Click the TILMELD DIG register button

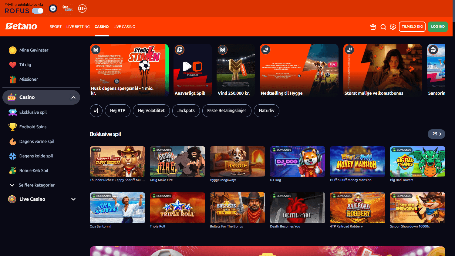click(412, 27)
